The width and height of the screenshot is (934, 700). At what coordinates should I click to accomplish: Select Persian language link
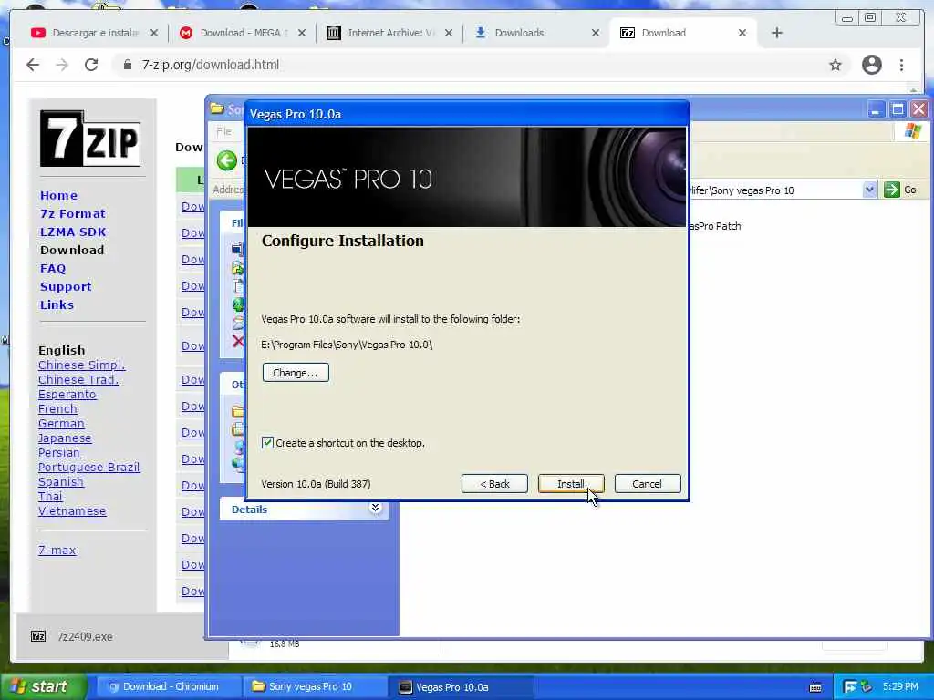tap(58, 452)
